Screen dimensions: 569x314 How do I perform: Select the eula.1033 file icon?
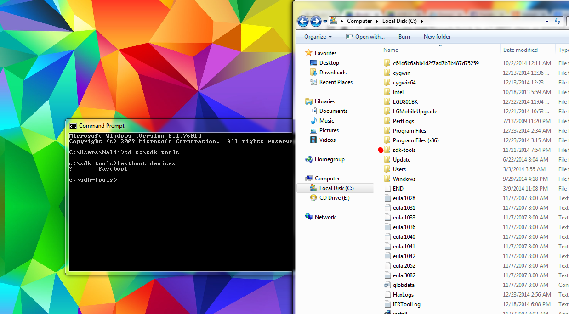point(387,218)
